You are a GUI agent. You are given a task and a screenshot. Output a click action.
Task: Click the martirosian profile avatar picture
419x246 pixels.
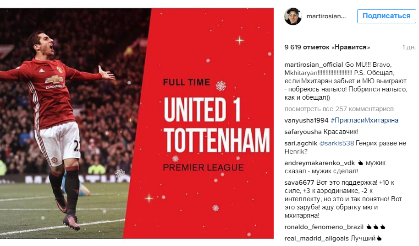(293, 16)
